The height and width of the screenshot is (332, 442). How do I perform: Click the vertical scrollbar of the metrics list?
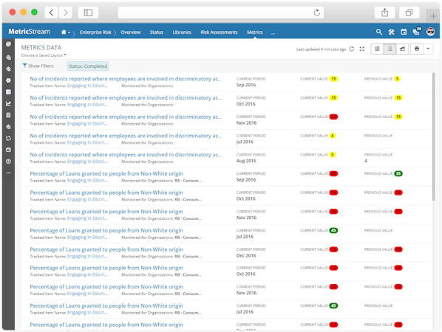tap(434, 136)
